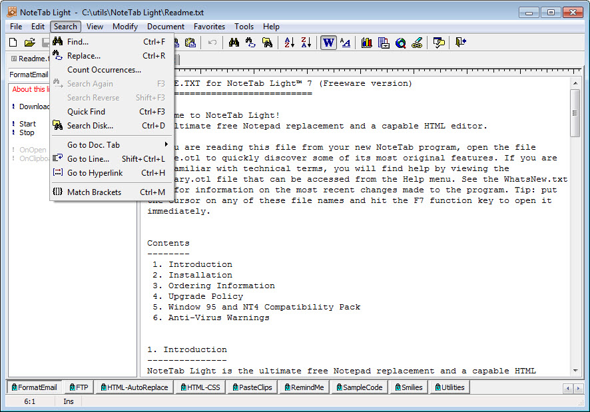The width and height of the screenshot is (590, 412).
Task: Click the bar chart text statistics icon
Action: pos(367,43)
